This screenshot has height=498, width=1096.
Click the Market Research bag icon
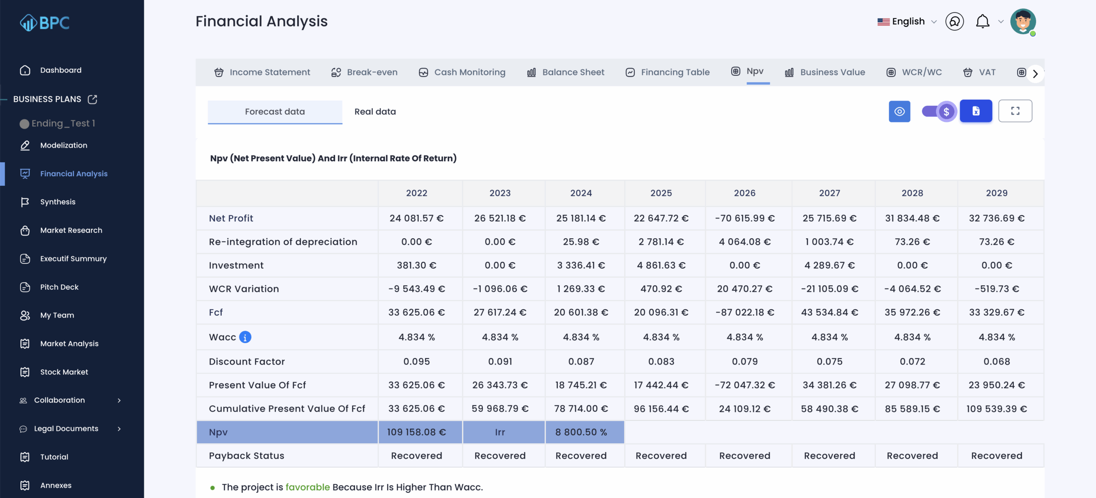25,230
